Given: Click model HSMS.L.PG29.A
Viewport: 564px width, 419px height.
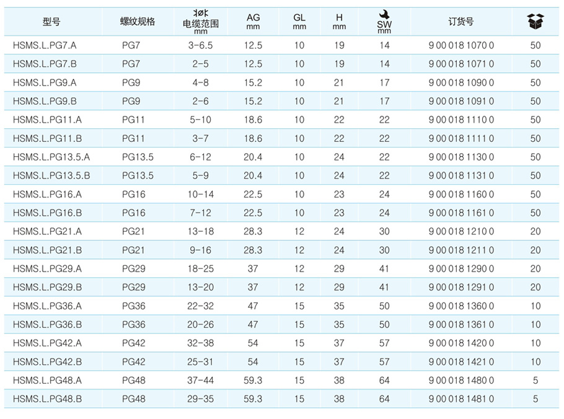Looking at the screenshot, I should coord(47,268).
